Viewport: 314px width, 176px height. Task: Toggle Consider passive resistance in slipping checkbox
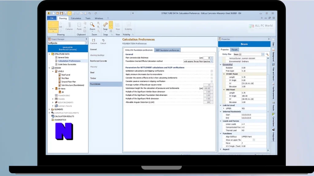212,81
